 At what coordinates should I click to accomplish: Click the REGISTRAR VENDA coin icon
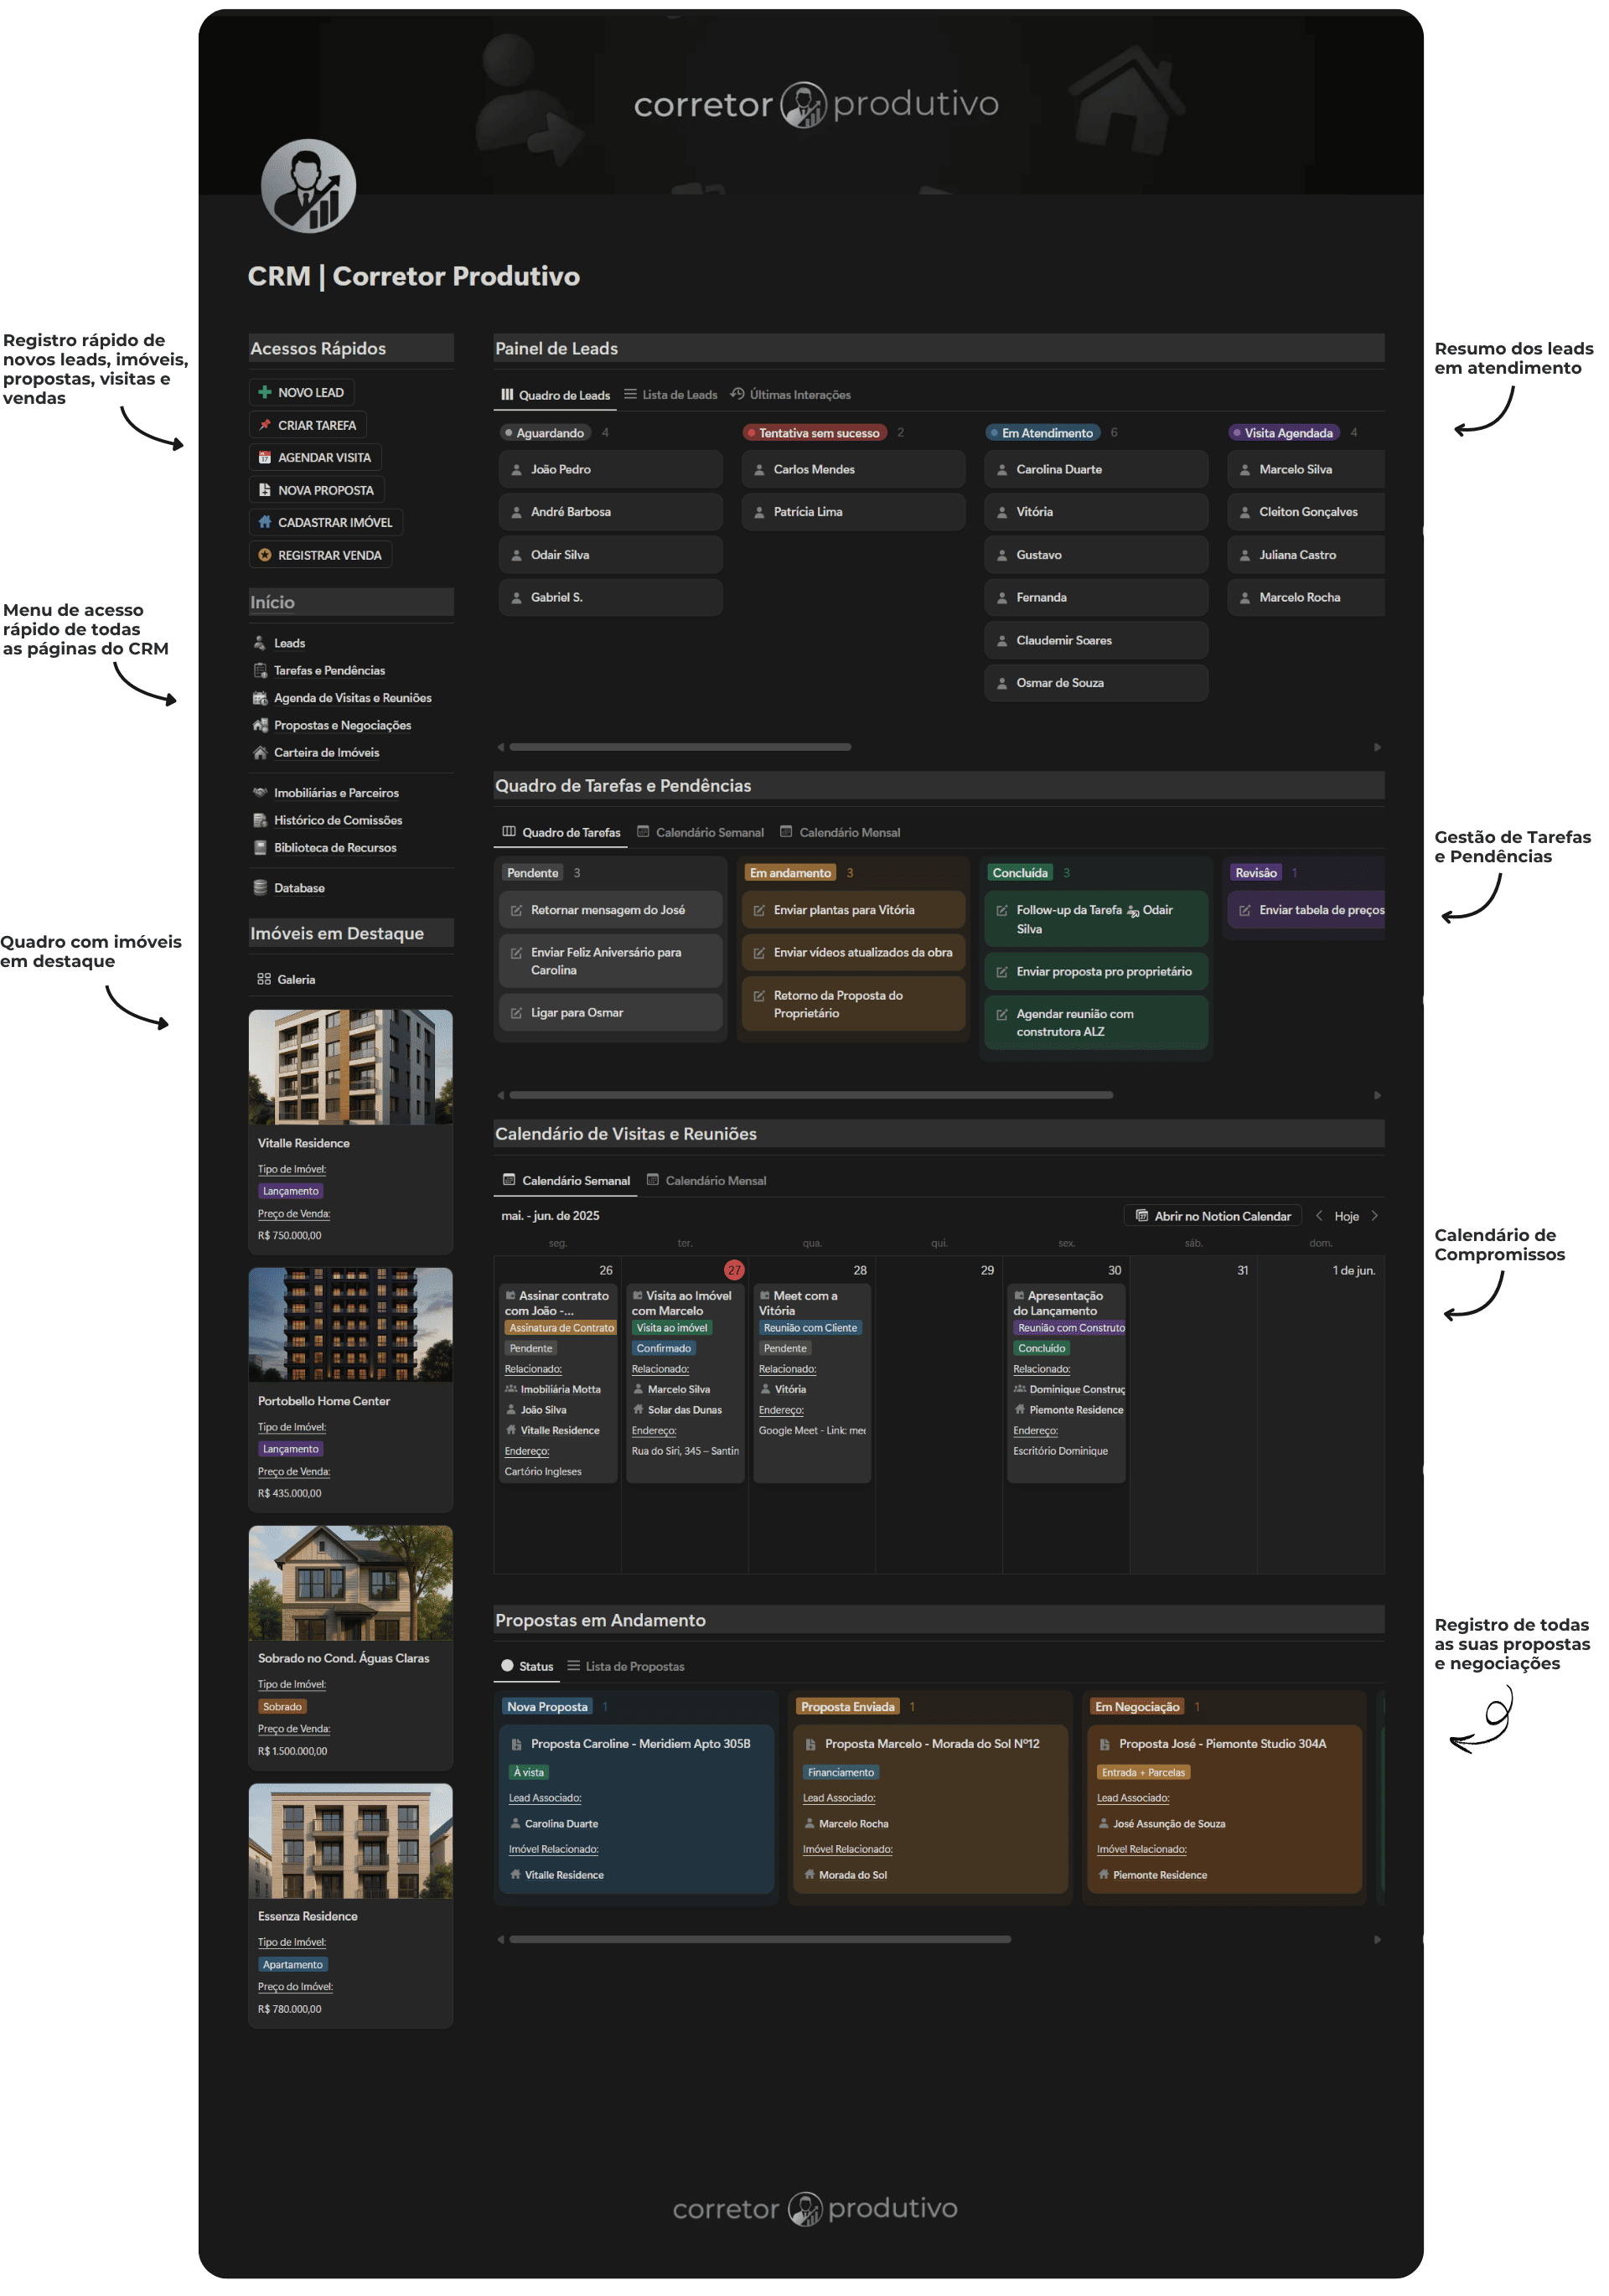(x=265, y=555)
